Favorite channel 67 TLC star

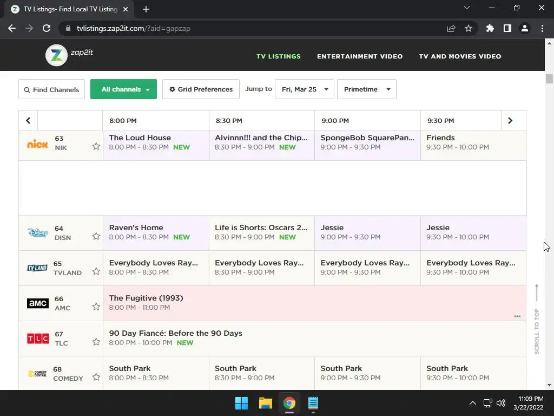click(96, 342)
